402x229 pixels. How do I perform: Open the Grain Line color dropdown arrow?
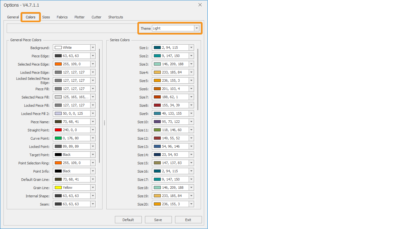pos(93,188)
